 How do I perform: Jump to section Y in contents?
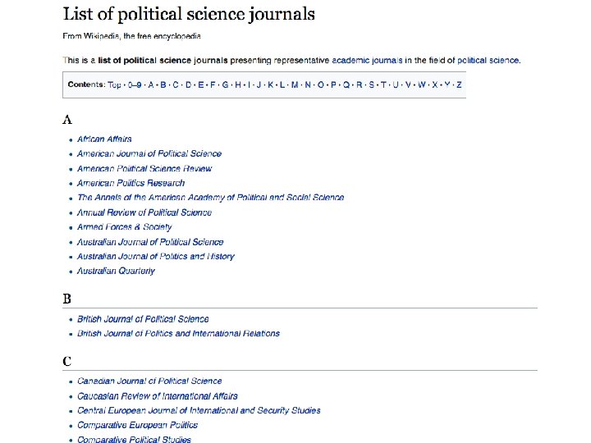[x=447, y=84]
